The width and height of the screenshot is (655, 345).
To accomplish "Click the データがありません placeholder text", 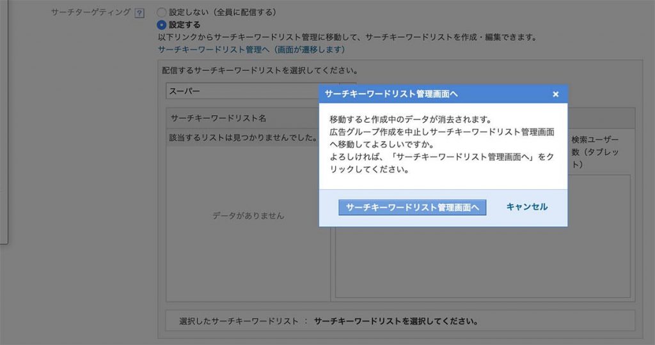I will 248,216.
